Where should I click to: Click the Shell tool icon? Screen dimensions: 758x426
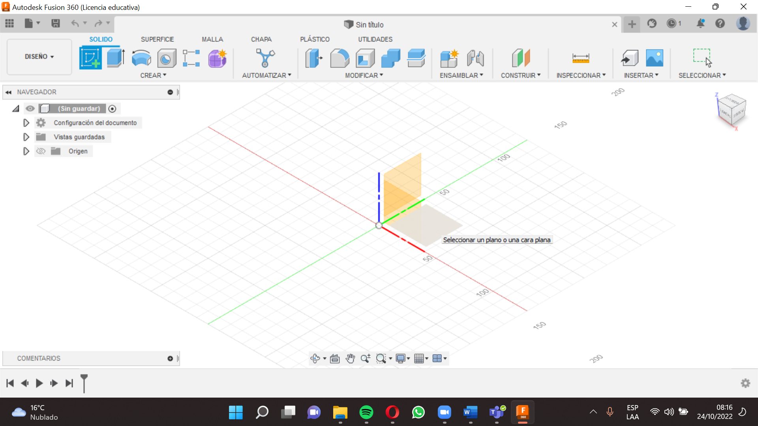point(365,58)
